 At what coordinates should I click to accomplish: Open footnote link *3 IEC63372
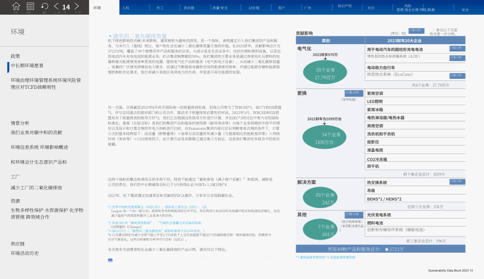pos(156,231)
